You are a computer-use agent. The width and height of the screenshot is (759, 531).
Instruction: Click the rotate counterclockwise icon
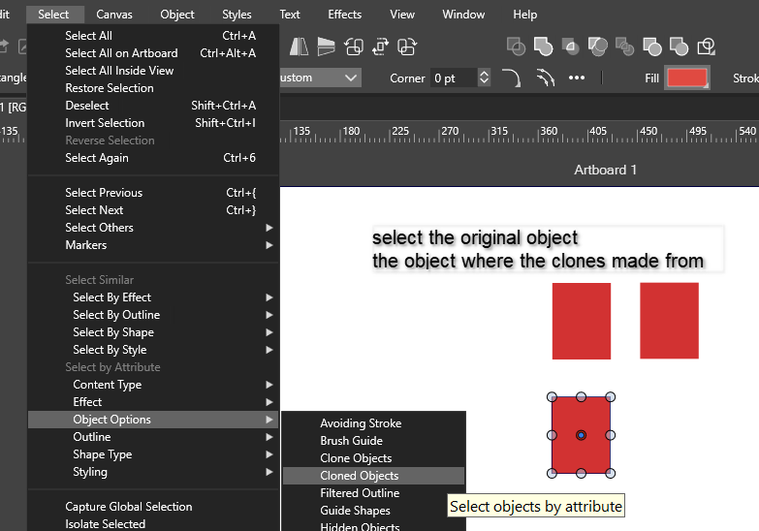pyautogui.click(x=354, y=47)
